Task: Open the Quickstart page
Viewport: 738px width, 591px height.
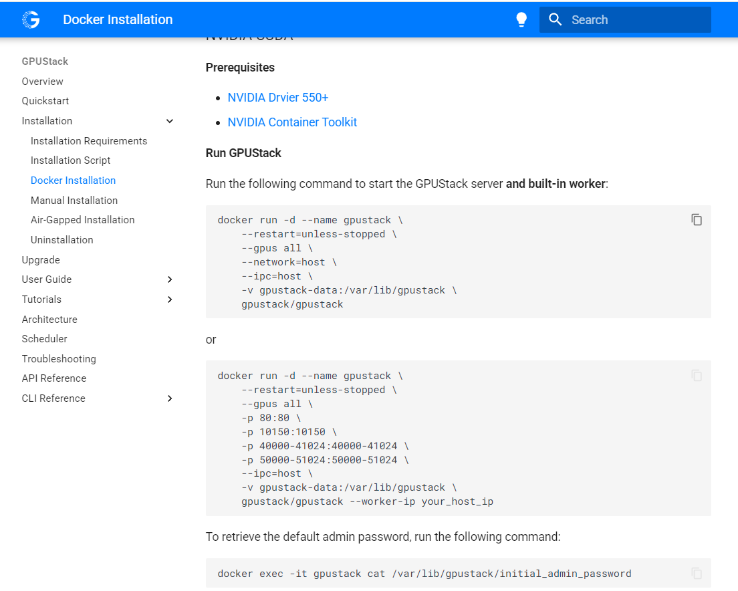Action: click(x=45, y=101)
